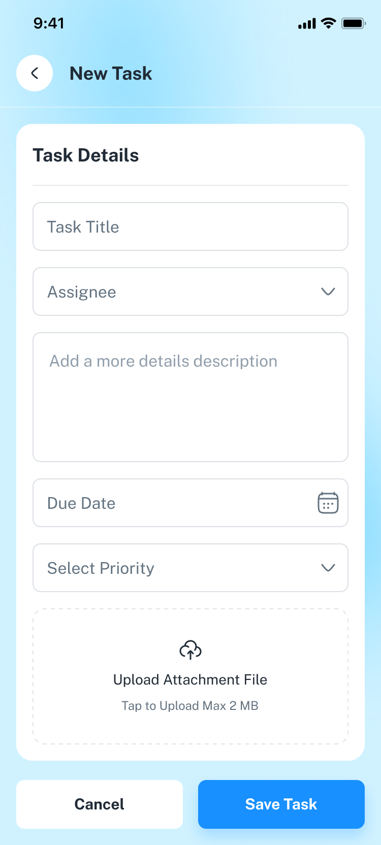Tap the cellular signal strength icon
The width and height of the screenshot is (381, 845).
307,23
